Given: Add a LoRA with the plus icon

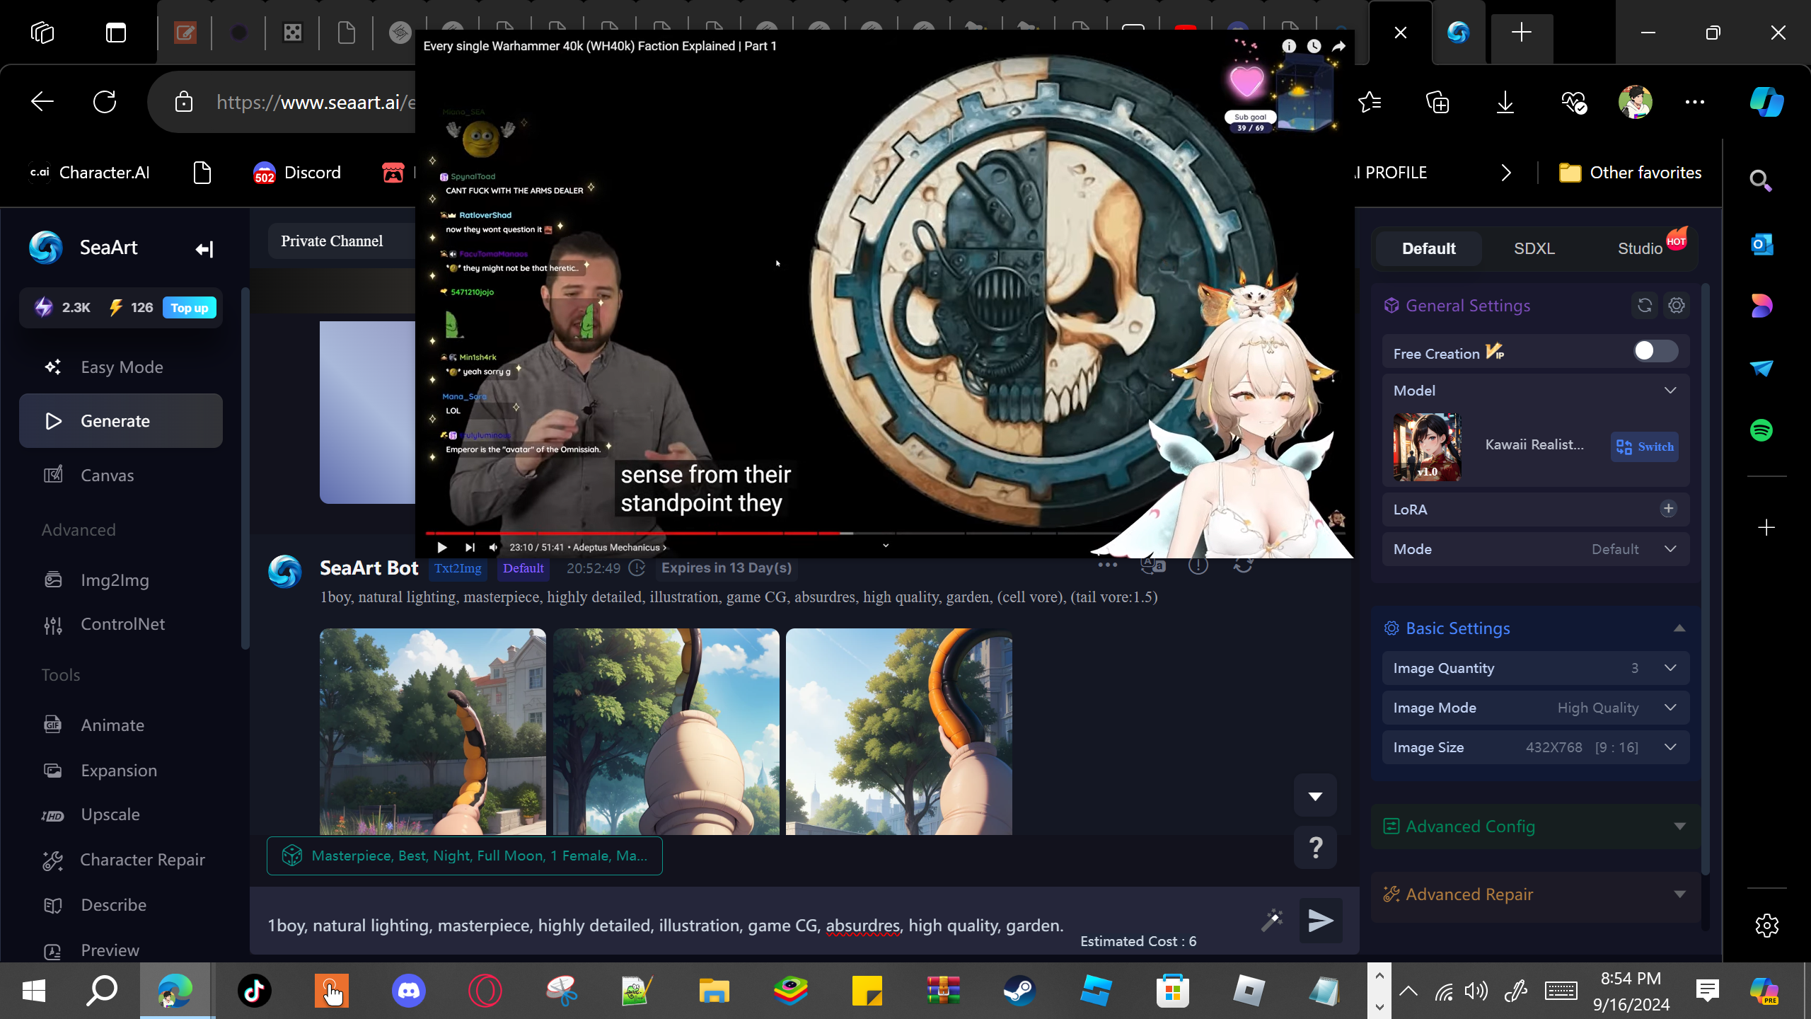Looking at the screenshot, I should pos(1668,509).
